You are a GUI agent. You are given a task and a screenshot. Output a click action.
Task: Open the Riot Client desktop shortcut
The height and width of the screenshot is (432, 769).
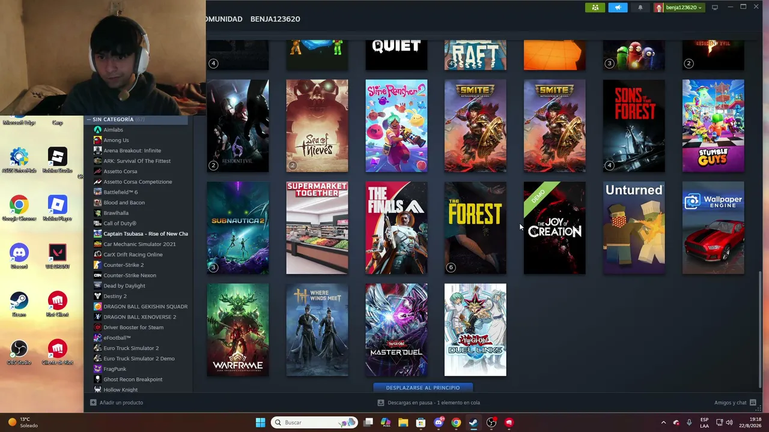pos(57,304)
